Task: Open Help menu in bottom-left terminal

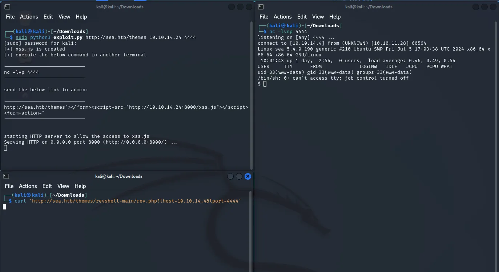Action: pos(80,186)
